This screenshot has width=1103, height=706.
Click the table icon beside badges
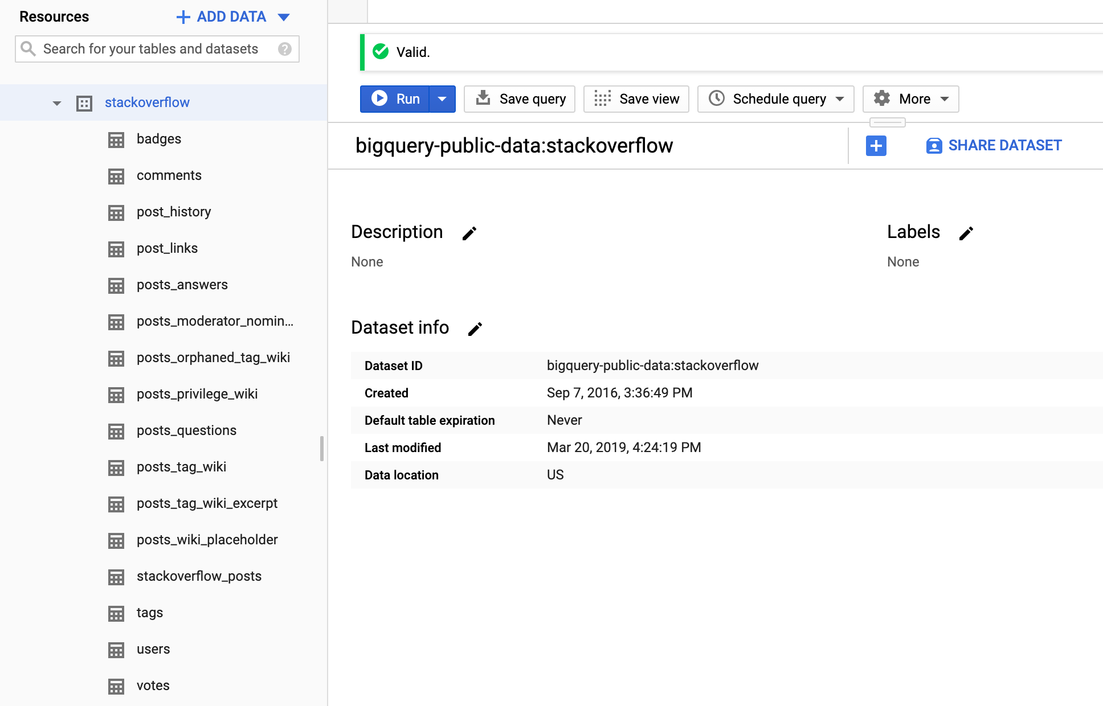point(116,139)
